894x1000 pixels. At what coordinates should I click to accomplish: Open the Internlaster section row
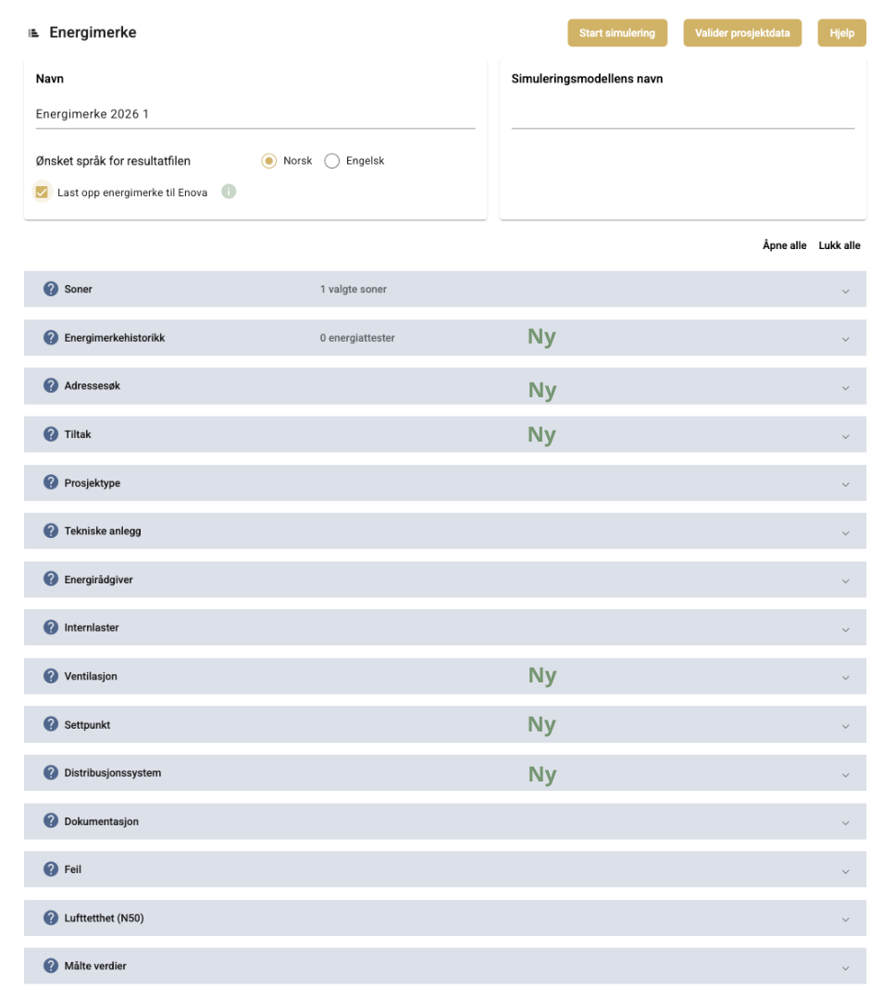click(444, 628)
